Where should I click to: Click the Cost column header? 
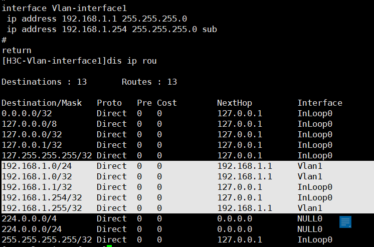point(167,103)
